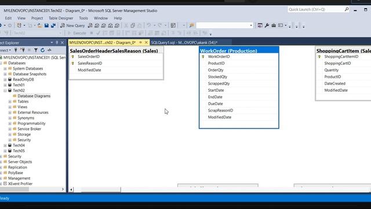Screen dimensions: 371x209
Task: Click the New Query button
Action: 72,26
